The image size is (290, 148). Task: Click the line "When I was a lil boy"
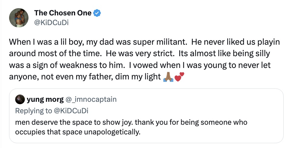pos(39,42)
